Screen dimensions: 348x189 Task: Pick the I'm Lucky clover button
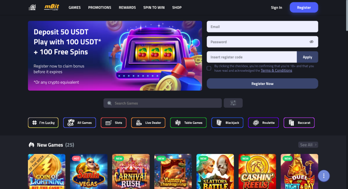pos(43,123)
